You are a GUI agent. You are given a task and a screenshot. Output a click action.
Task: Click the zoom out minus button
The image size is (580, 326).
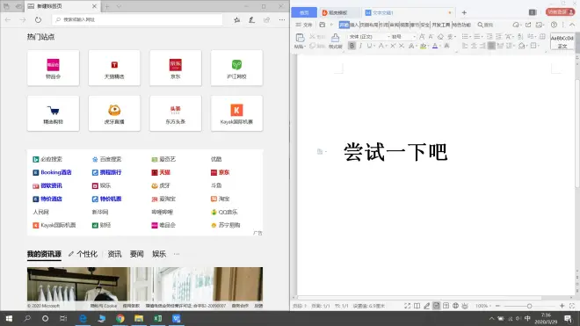point(498,306)
